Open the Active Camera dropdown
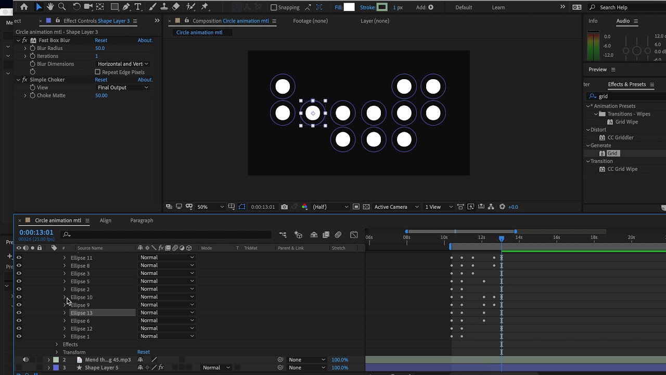The image size is (666, 375). pos(396,207)
